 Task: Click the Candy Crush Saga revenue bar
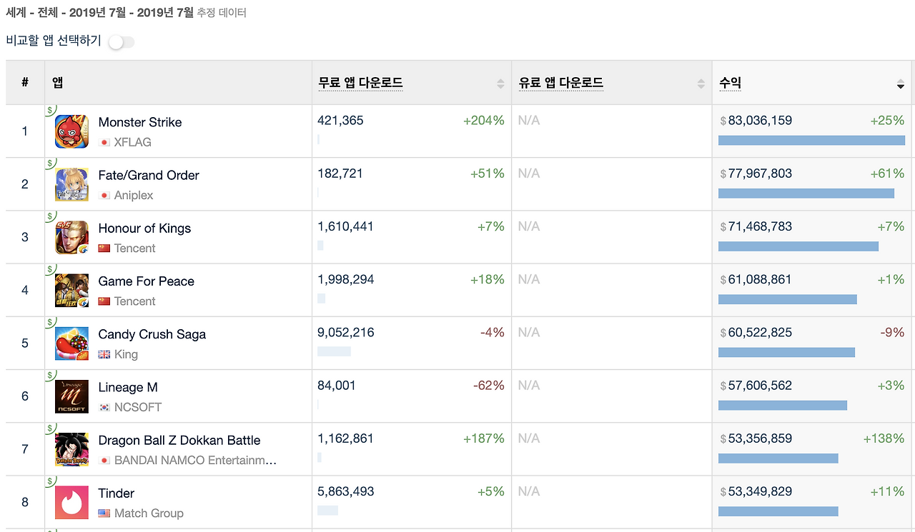(x=786, y=353)
